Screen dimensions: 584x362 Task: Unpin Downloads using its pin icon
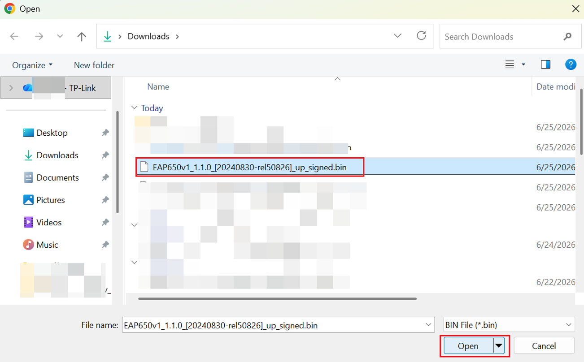click(x=105, y=155)
